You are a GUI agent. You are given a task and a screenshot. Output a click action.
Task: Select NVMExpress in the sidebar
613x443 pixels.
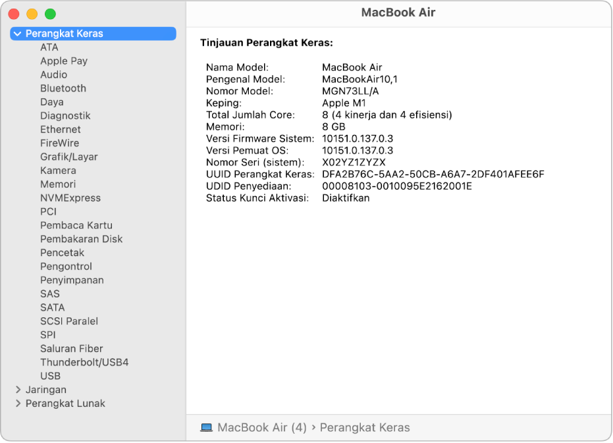pos(70,198)
